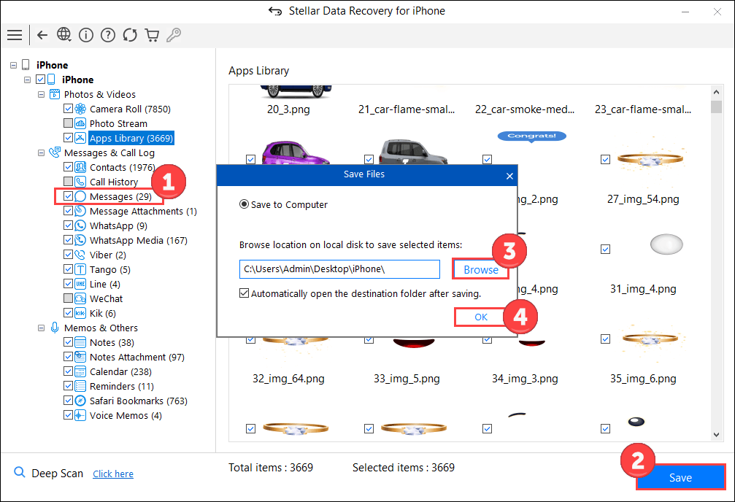
Task: Select the 35_img_6.png ring thumbnail
Action: [650, 338]
